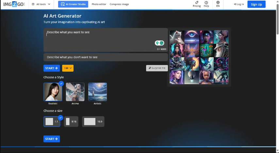Click the motorcycle sample image
This screenshot has height=153, width=279.
pyautogui.click(x=177, y=64)
